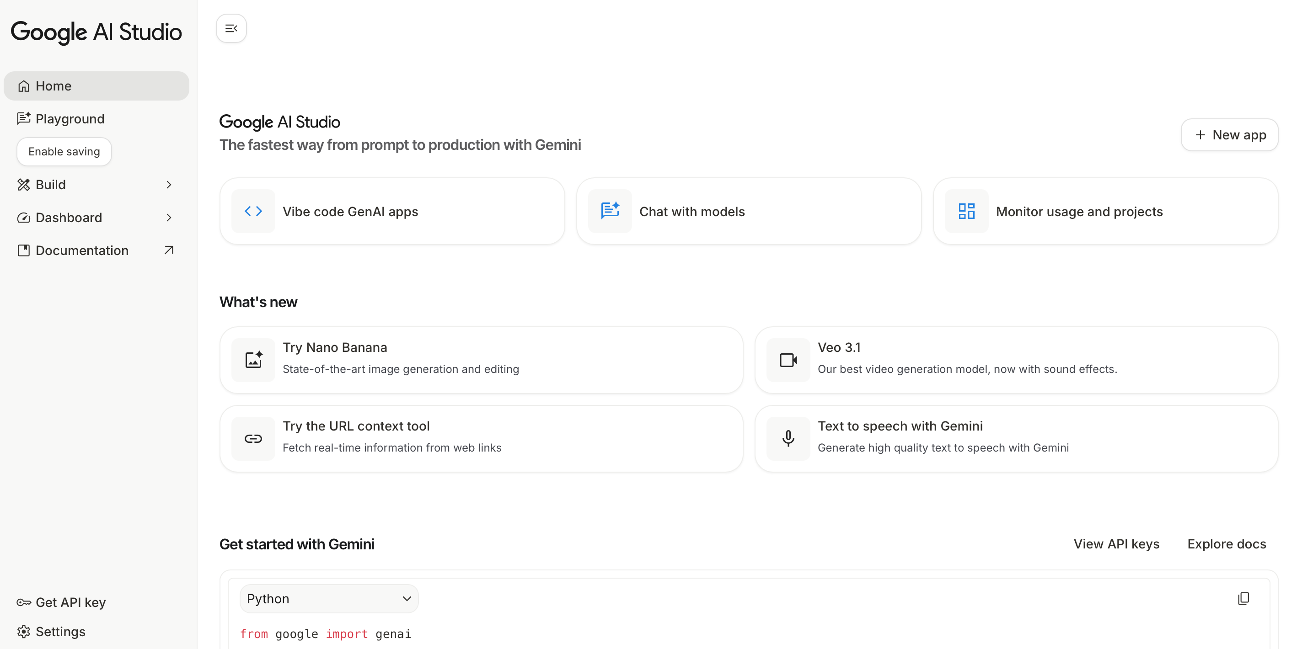Click the Enable saving button

(64, 151)
